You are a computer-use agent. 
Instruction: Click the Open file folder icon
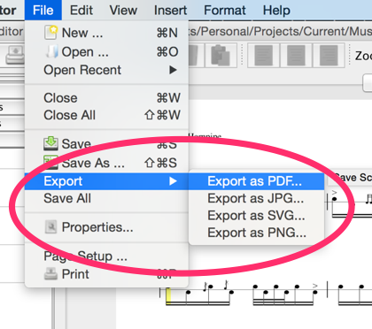(51, 51)
